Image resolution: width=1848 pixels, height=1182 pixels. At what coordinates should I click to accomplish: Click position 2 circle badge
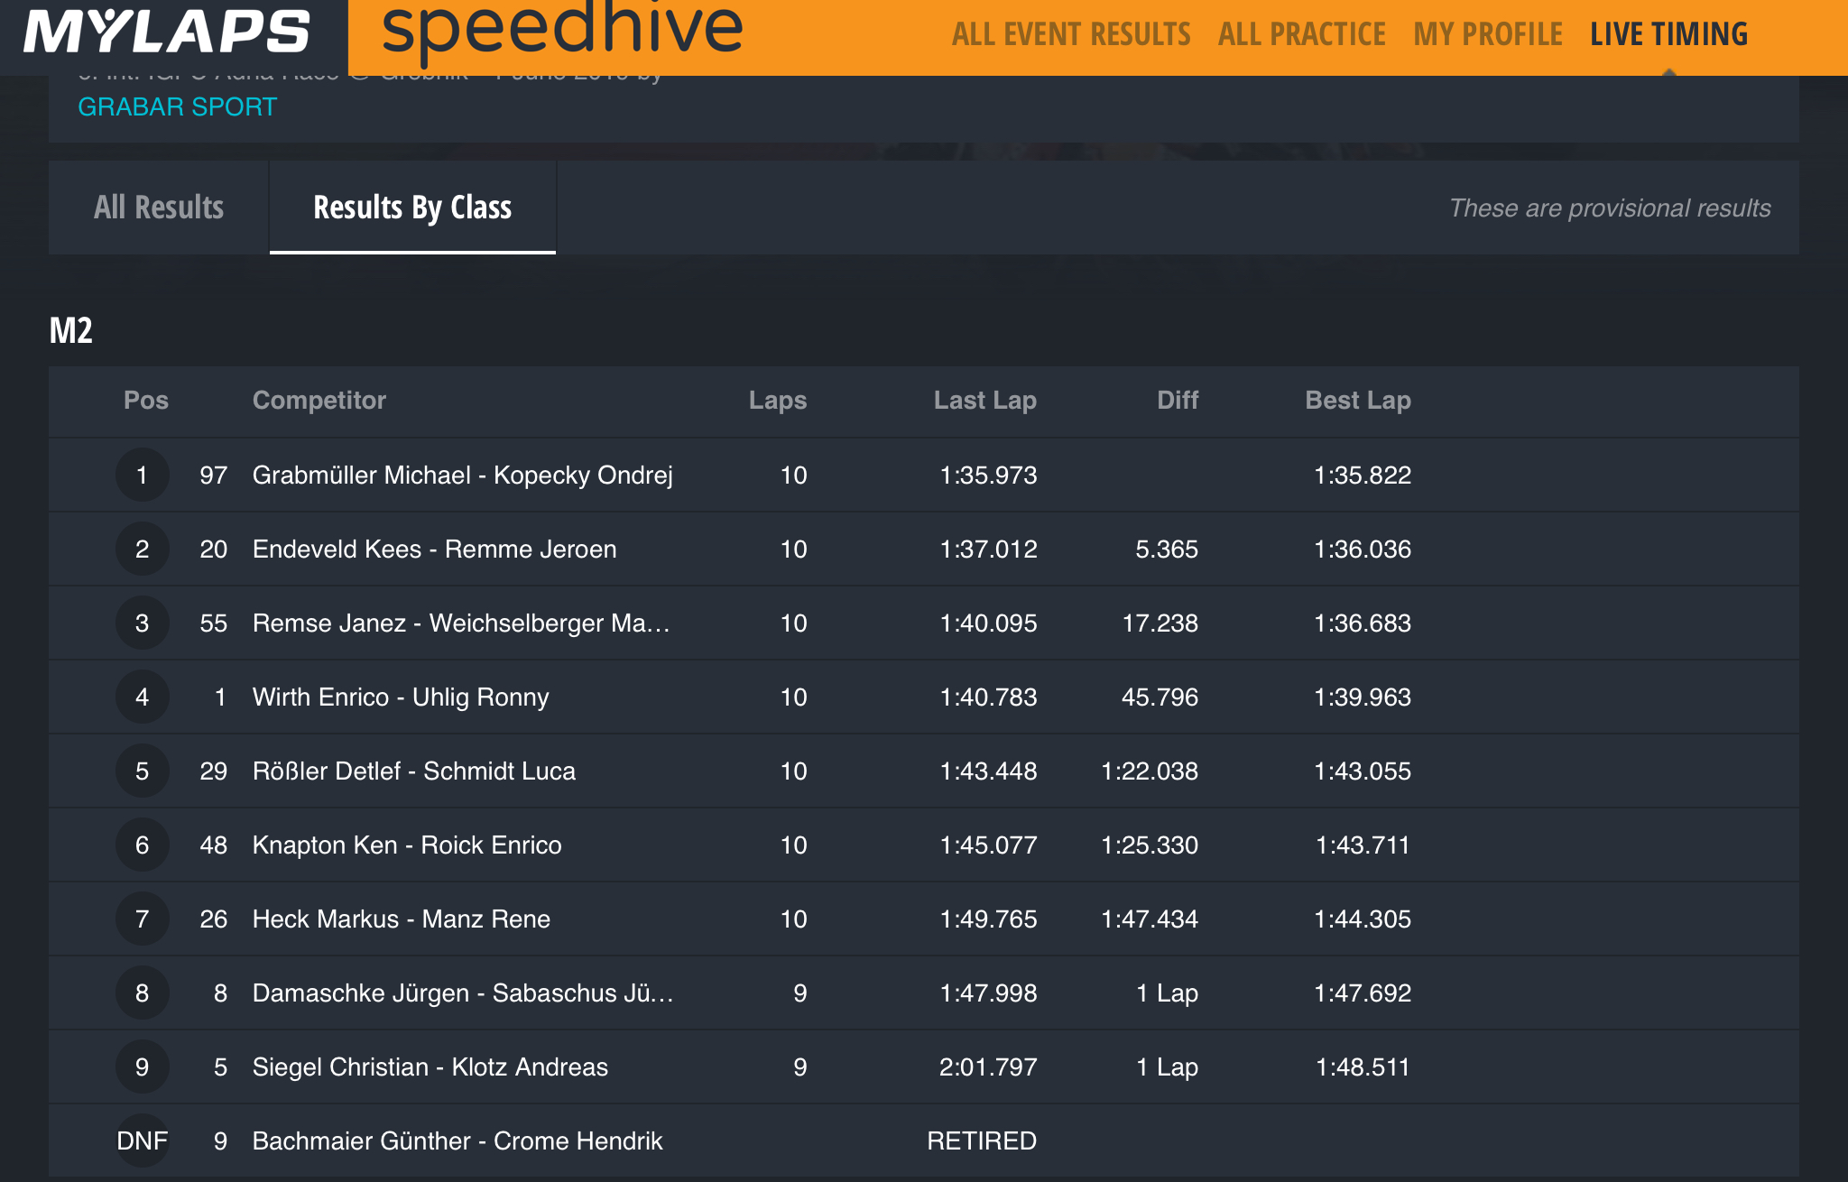tap(143, 549)
